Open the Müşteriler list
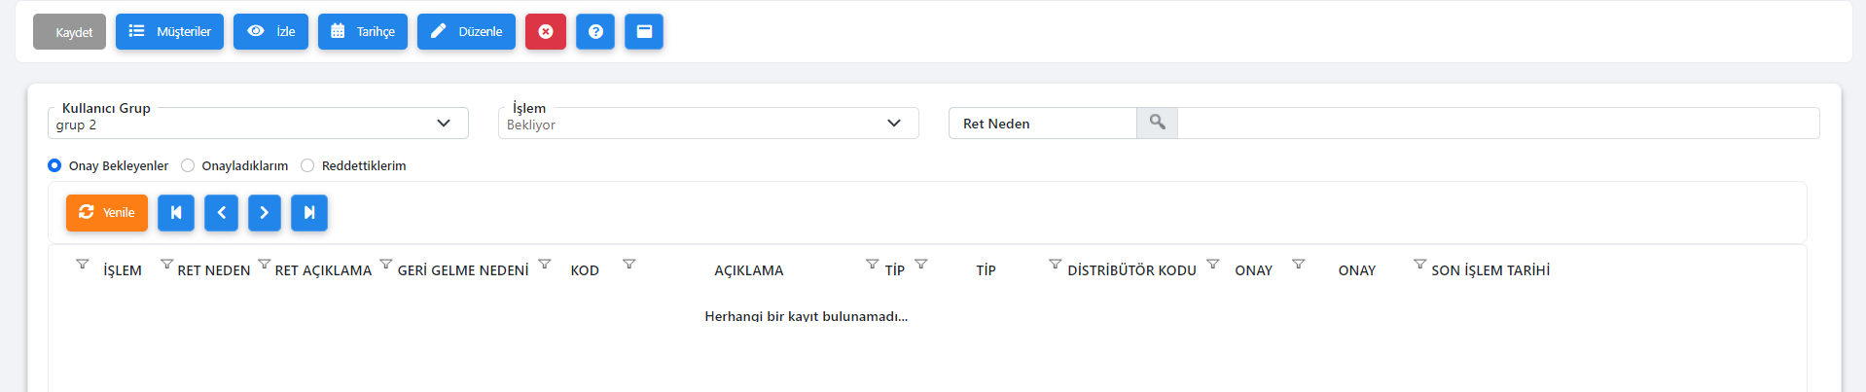The width and height of the screenshot is (1866, 392). point(169,31)
